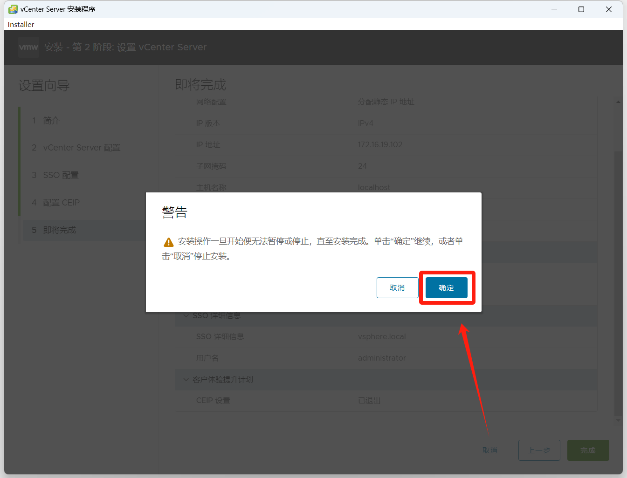Select step 1 简介 in wizard
This screenshot has height=478, width=627.
coord(51,121)
